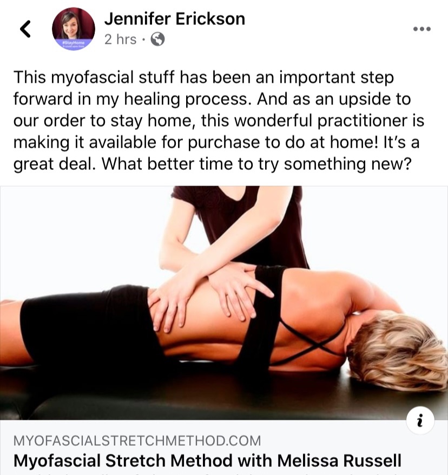
Task: Go back using the left chevron arrow
Action: tap(25, 29)
